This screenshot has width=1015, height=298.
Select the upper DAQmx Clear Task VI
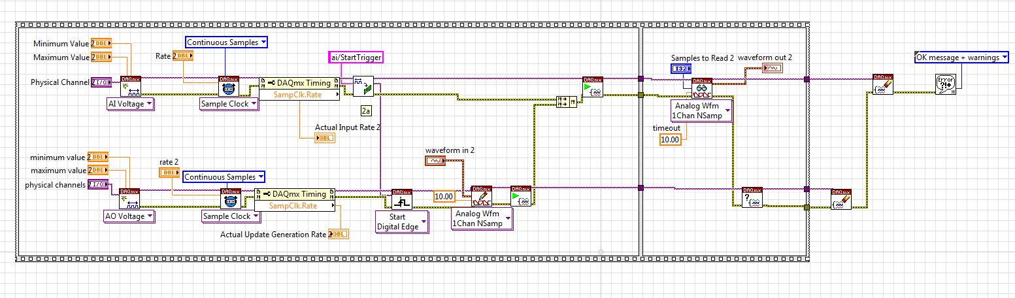click(x=884, y=84)
